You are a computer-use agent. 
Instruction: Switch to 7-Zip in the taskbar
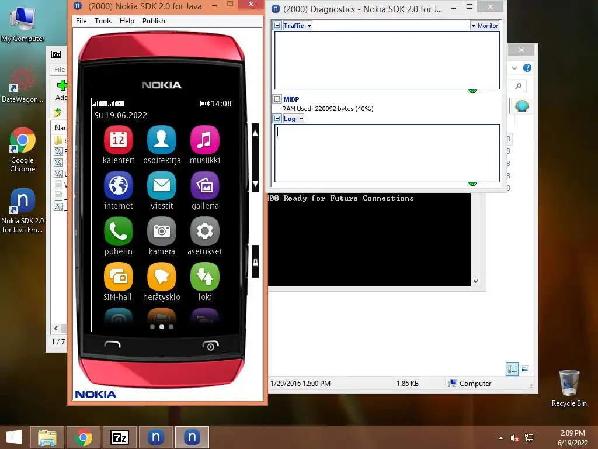(x=119, y=437)
